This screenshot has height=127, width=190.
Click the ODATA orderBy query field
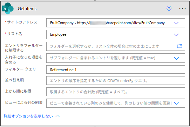click(x=116, y=81)
